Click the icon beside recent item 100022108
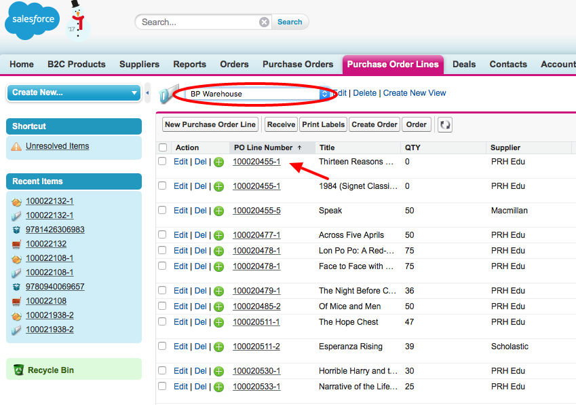Viewport: 576px width, 405px height. (16, 302)
